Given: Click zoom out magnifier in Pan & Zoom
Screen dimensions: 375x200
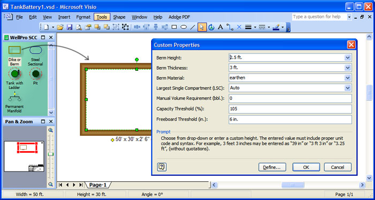Looking at the screenshot, I should click(50, 184).
